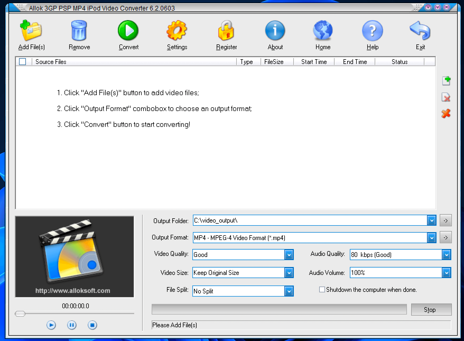Click the Type column header
This screenshot has width=464, height=341.
[x=249, y=62]
